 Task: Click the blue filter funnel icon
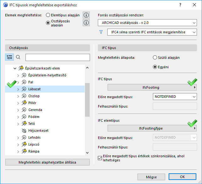(101, 32)
